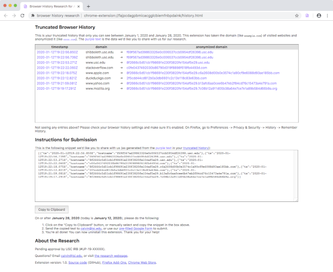Visit the research webpage link
Screen dimensions: 333x272
[x=111, y=256]
